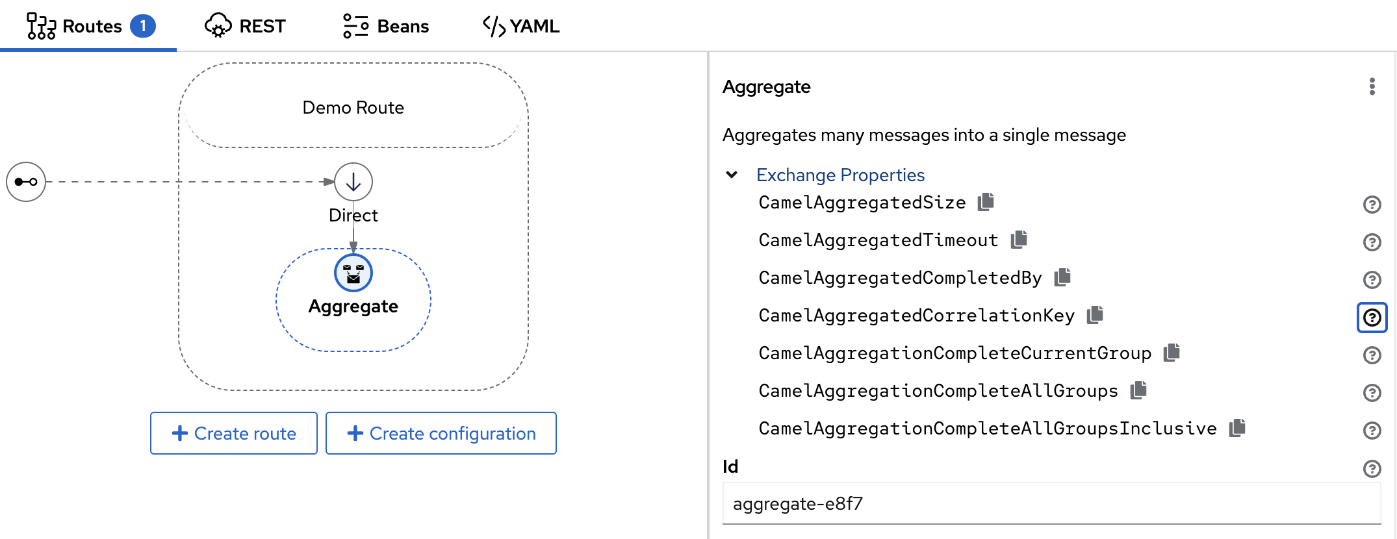Copy CamelAggregationCompleteCurrentGroup property name
The image size is (1397, 539).
click(x=1172, y=353)
